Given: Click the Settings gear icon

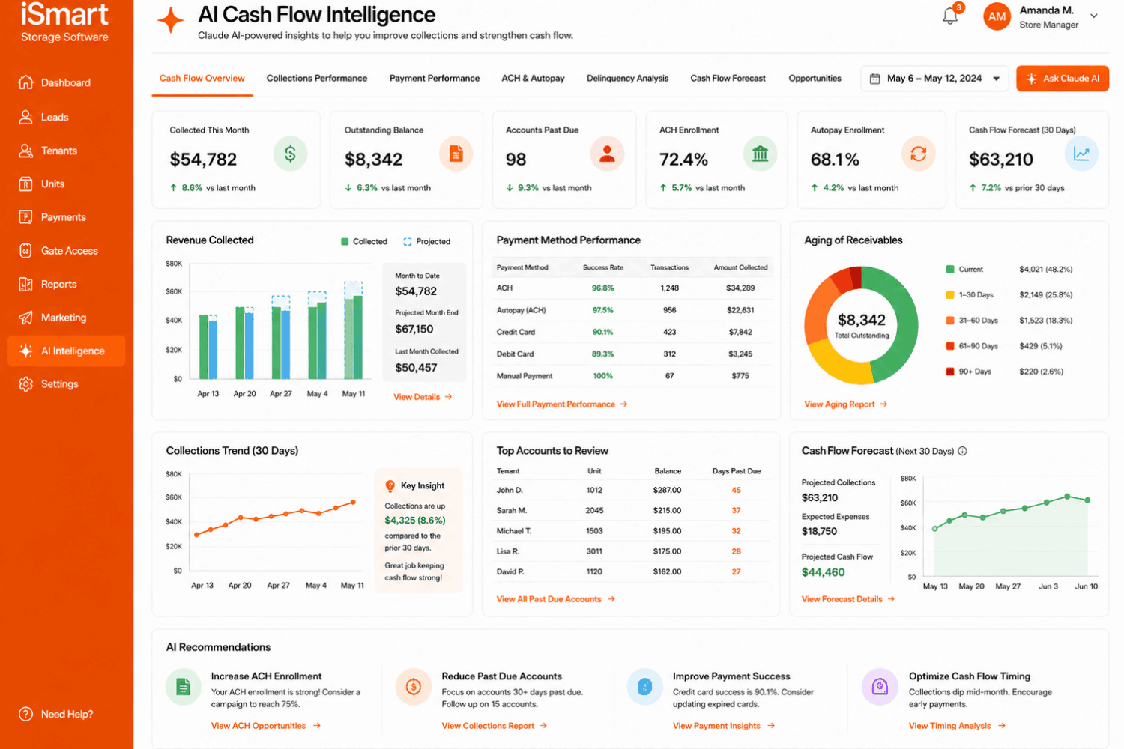Looking at the screenshot, I should (26, 384).
